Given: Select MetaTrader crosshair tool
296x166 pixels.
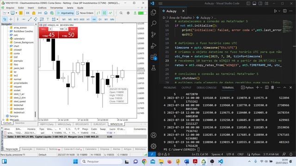Looking at the screenshot, I should 11,19.
